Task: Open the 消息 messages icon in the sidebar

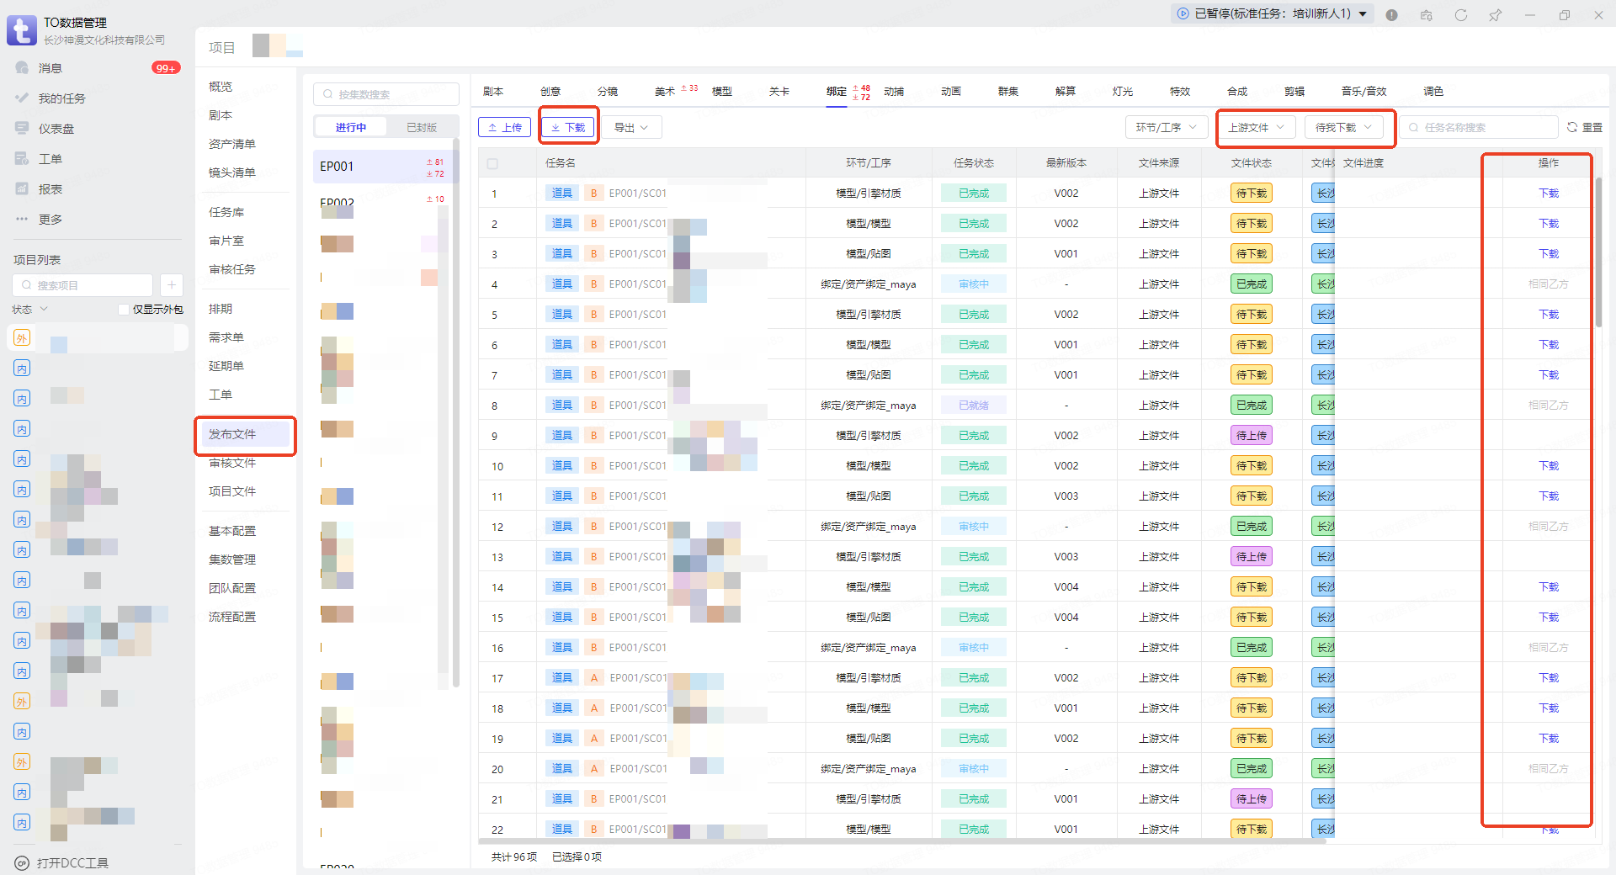Action: click(x=23, y=68)
